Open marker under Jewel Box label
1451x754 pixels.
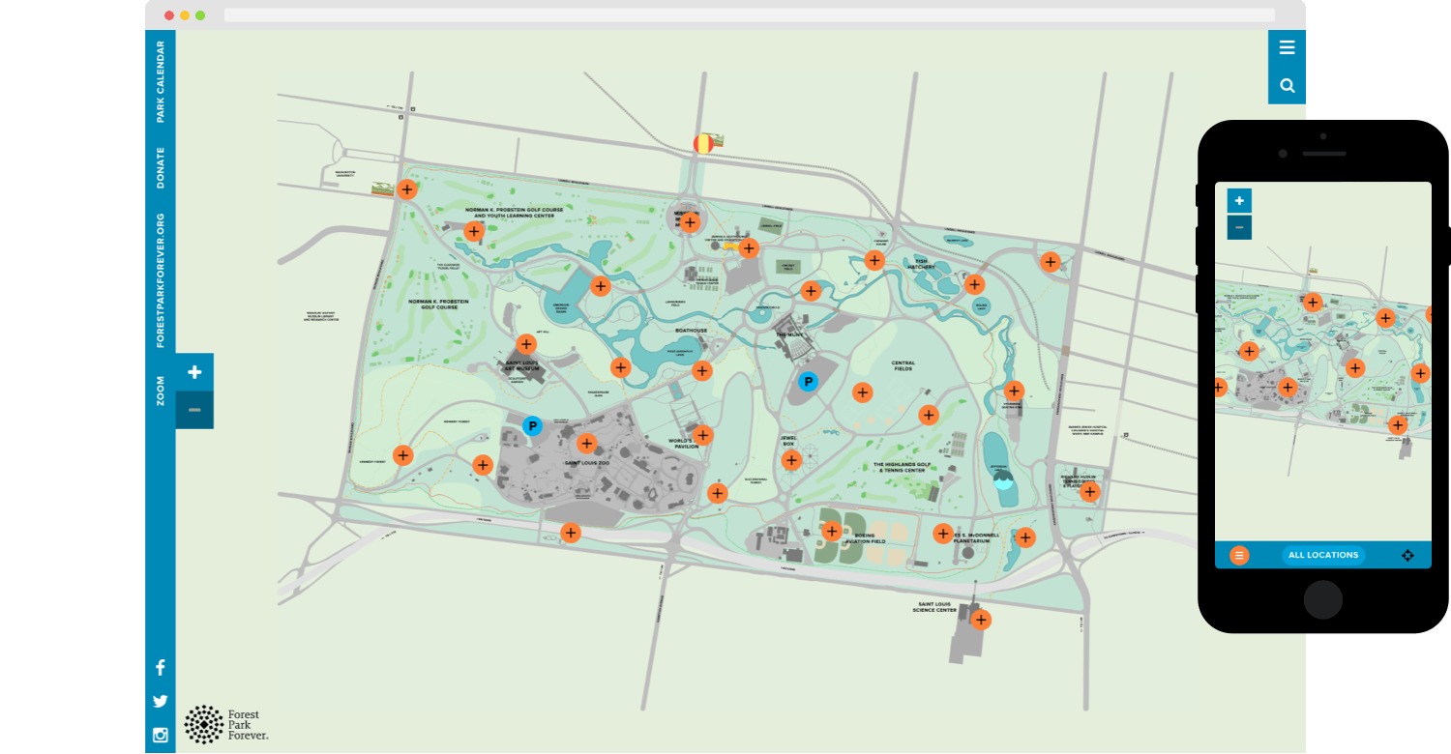[x=791, y=460]
